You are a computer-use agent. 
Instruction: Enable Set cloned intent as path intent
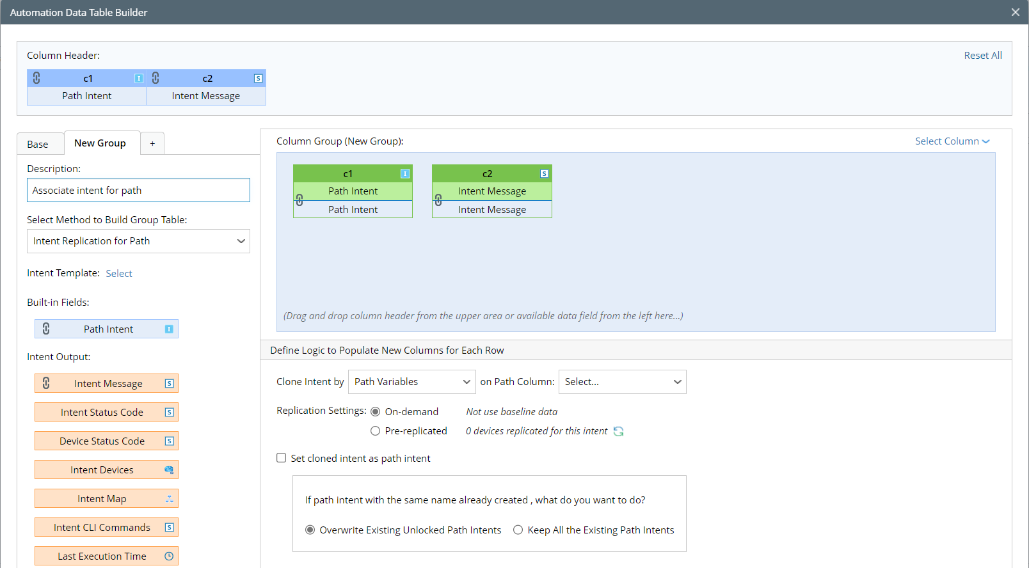[x=282, y=458]
